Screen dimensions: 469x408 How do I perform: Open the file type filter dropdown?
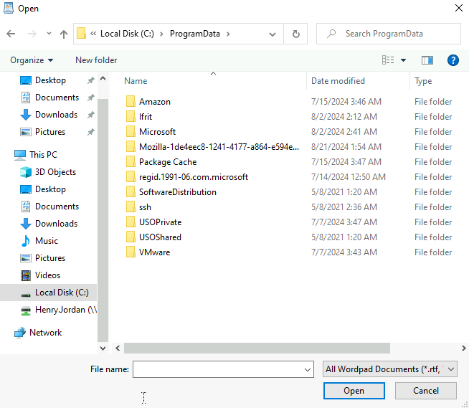click(389, 369)
